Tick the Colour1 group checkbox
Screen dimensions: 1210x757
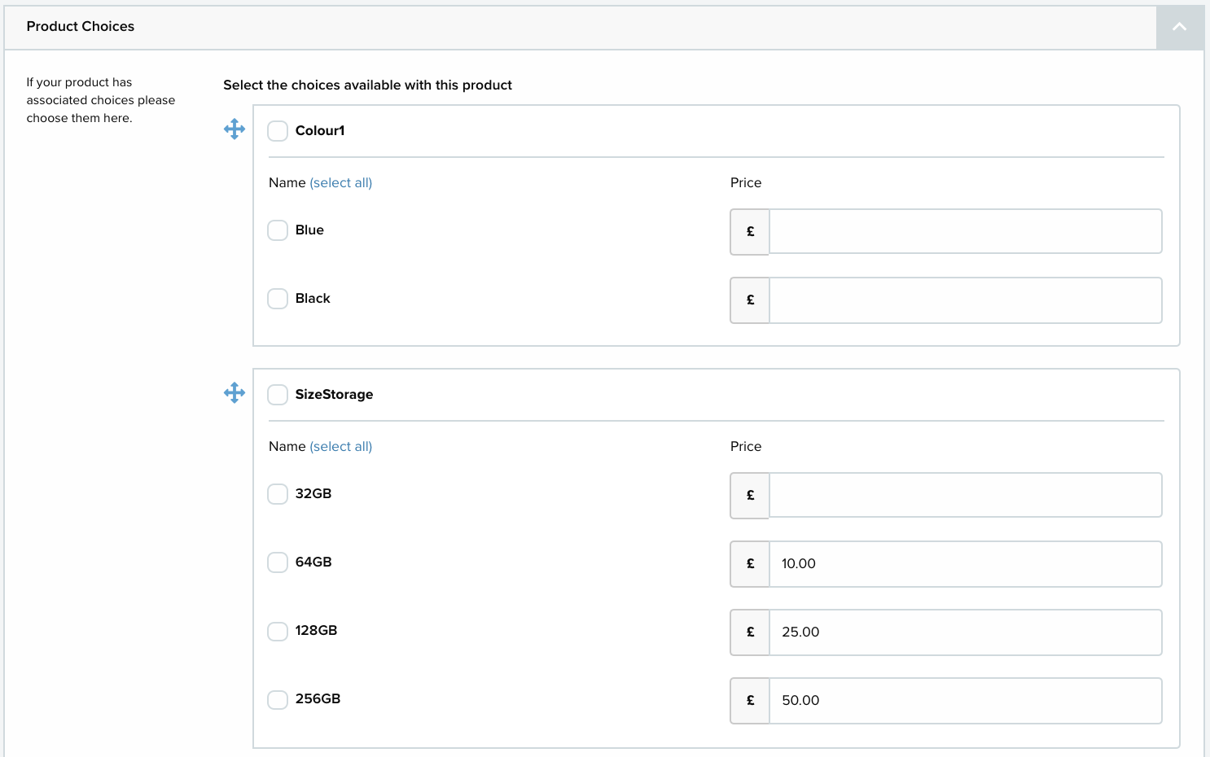coord(278,131)
